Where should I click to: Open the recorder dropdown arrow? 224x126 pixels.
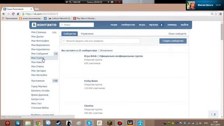click(108, 2)
